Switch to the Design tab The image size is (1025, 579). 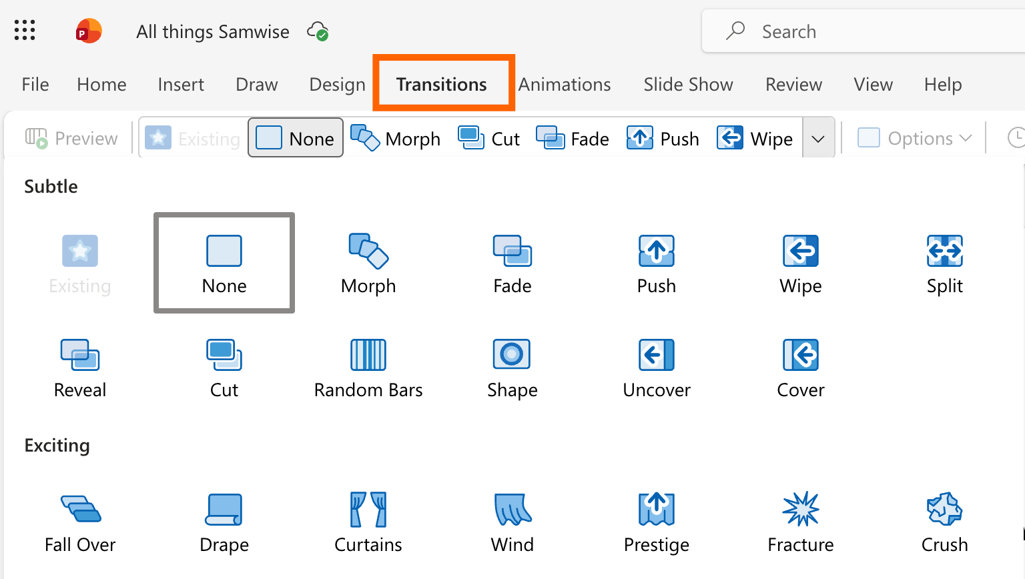tap(337, 85)
